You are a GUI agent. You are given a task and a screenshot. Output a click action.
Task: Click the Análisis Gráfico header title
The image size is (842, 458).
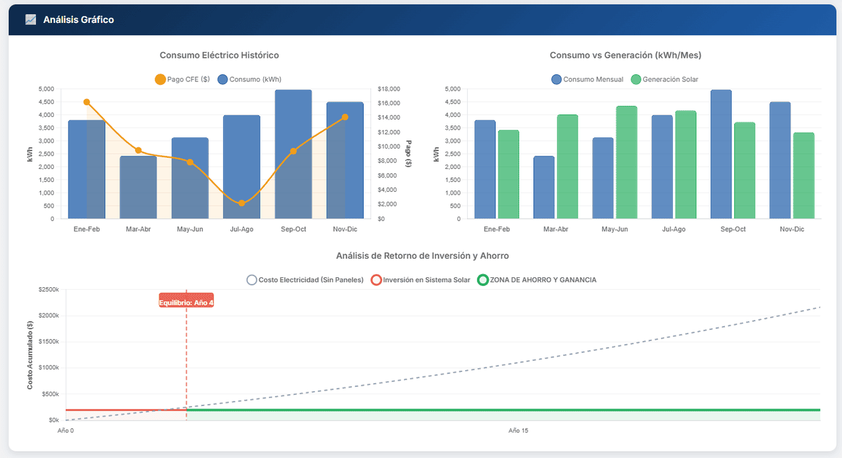78,20
